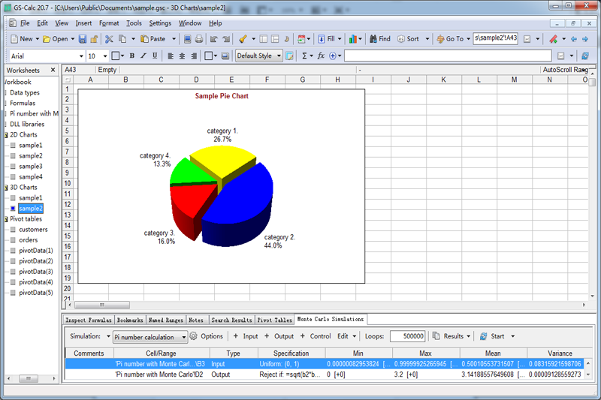Select sample4 under 2D Charts
The image size is (601, 400).
click(x=31, y=177)
